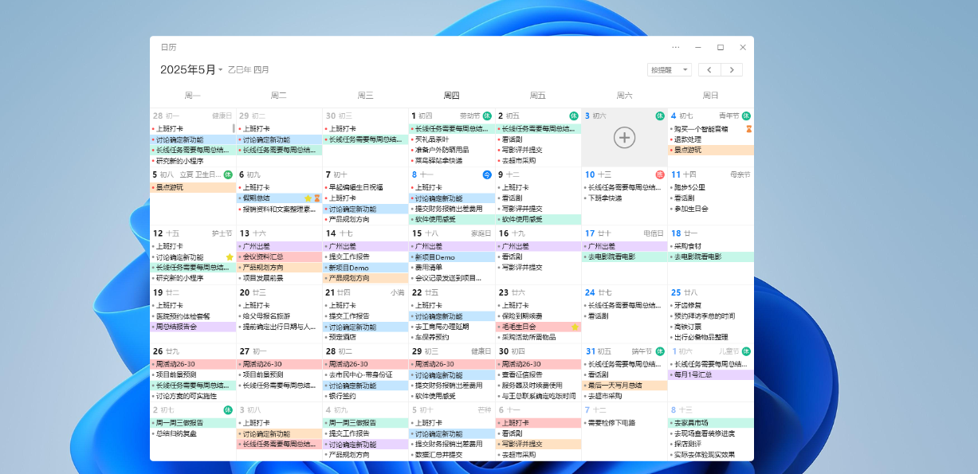Click the star on May 12 讨论确定新功能
Screen dimensions: 978x474
pos(230,257)
